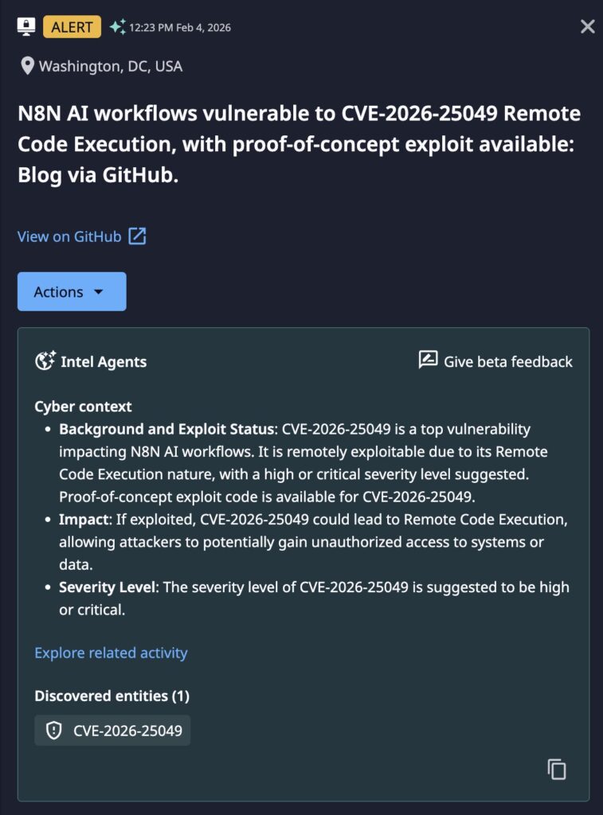Click the ALERT badge

click(x=70, y=26)
